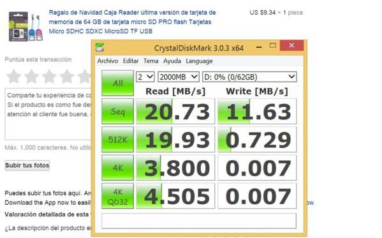This screenshot has width=382, height=238.
Task: Start the 4K QD32 benchmark test
Action: coord(118,196)
